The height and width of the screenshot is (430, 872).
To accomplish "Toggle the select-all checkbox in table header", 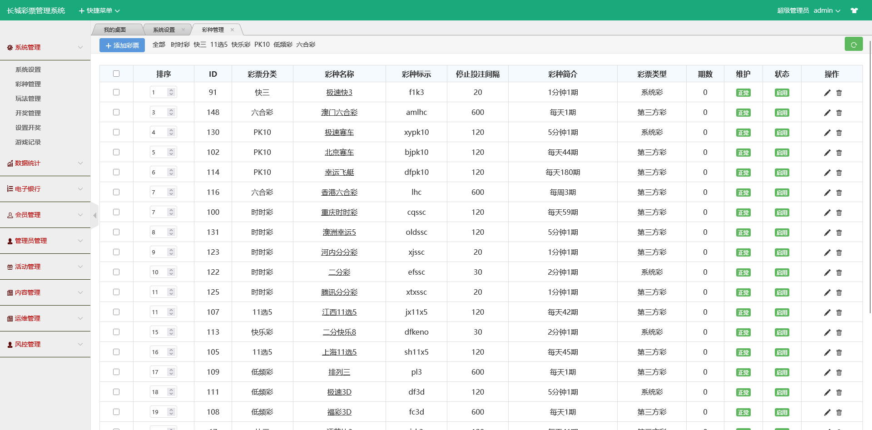I will click(x=116, y=74).
